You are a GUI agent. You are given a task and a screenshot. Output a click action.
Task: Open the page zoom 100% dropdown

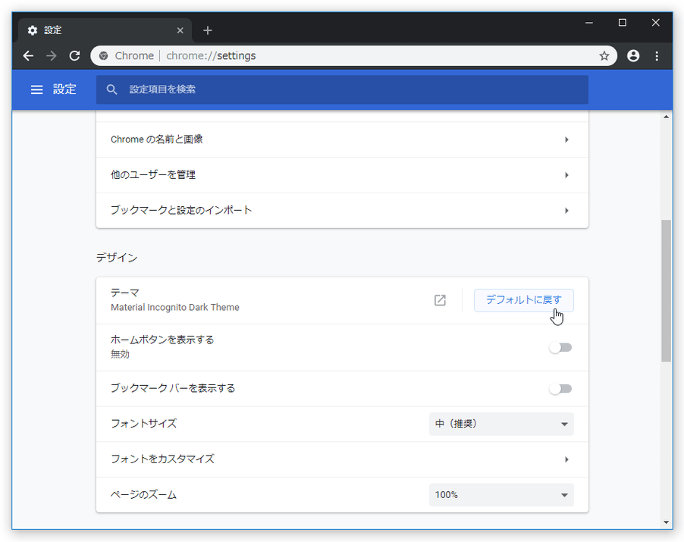501,495
